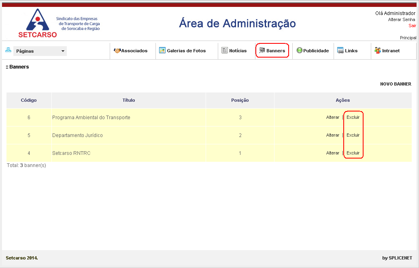
Task: Click Alterar for Departamento Jurídico
Action: 333,135
